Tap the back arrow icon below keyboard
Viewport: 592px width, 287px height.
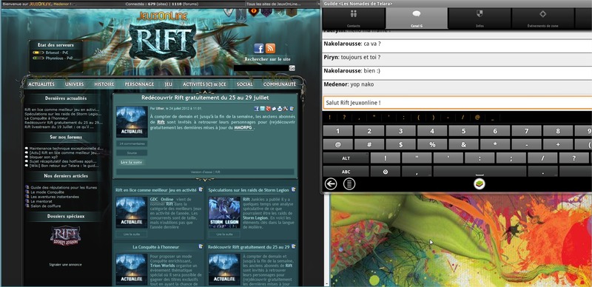(x=331, y=184)
